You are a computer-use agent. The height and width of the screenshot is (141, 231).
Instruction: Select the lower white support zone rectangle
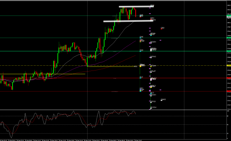point(128,21)
